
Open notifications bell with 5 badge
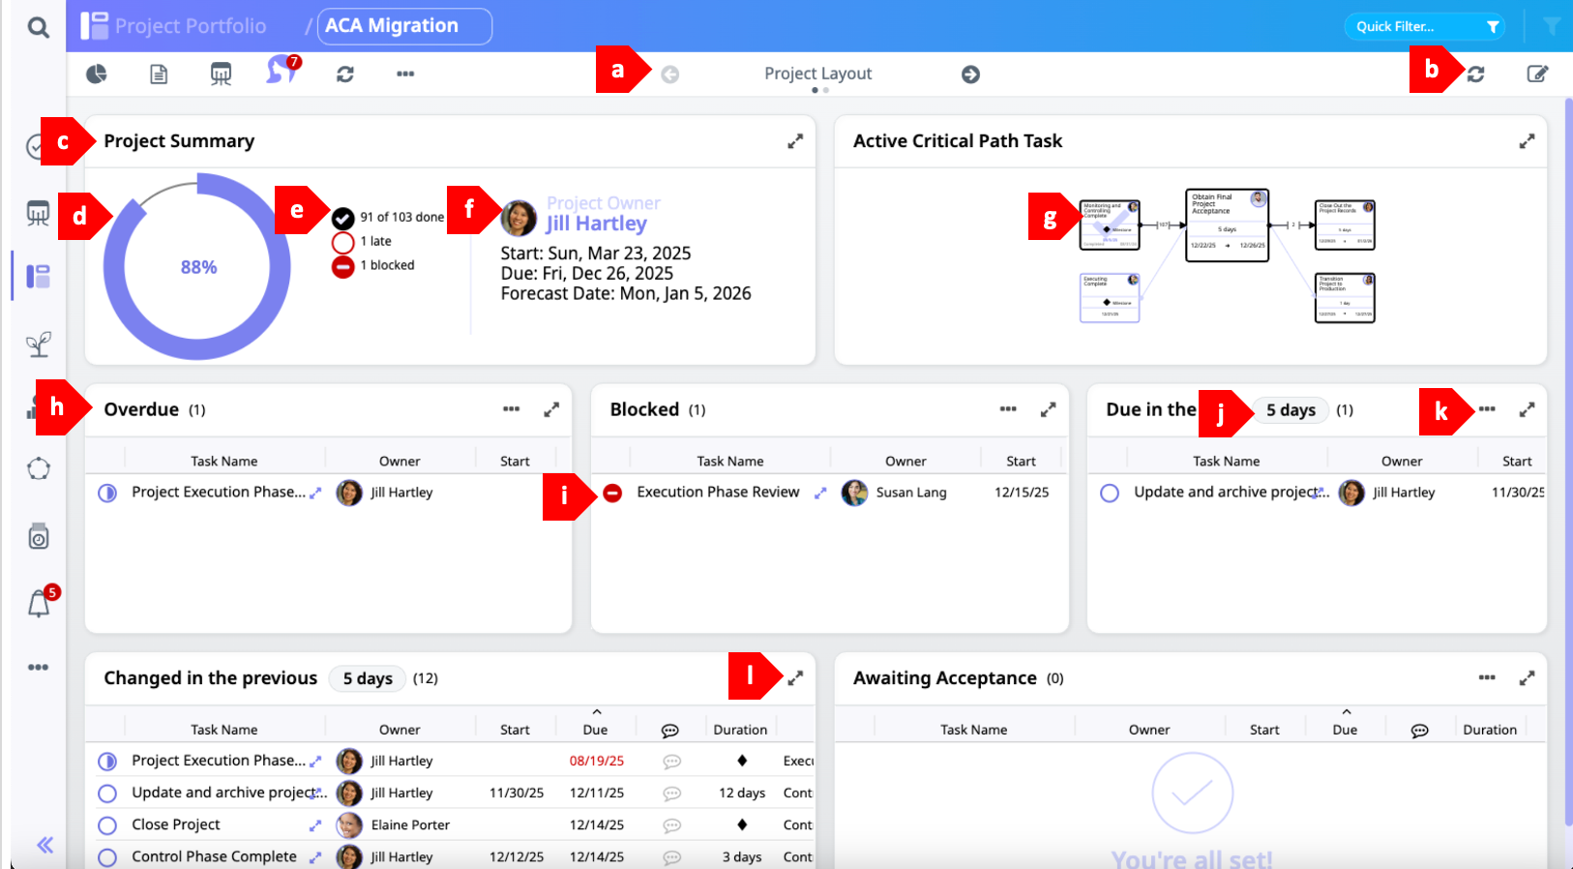(x=39, y=604)
